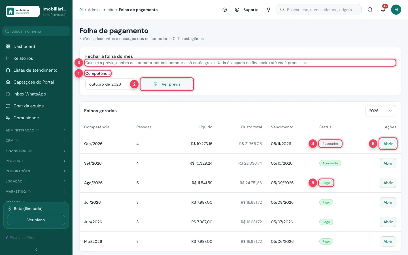
Task: Click the Suporte lifebuoy icon
Action: point(237,10)
